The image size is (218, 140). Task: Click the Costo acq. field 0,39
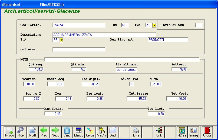pos(56,84)
